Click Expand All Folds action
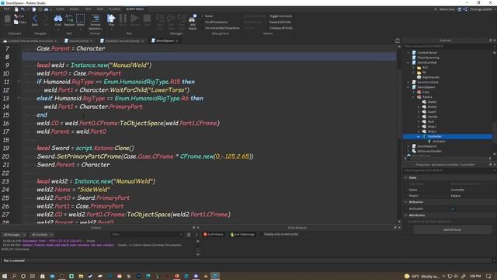The height and width of the screenshot is (280, 497). click(280, 22)
